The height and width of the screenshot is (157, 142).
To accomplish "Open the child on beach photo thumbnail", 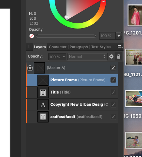I will [x=134, y=140].
